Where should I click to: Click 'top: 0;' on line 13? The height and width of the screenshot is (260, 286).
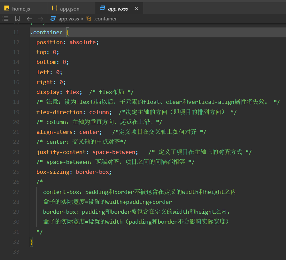tap(48, 52)
